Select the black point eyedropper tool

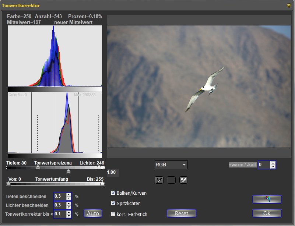(x=159, y=180)
